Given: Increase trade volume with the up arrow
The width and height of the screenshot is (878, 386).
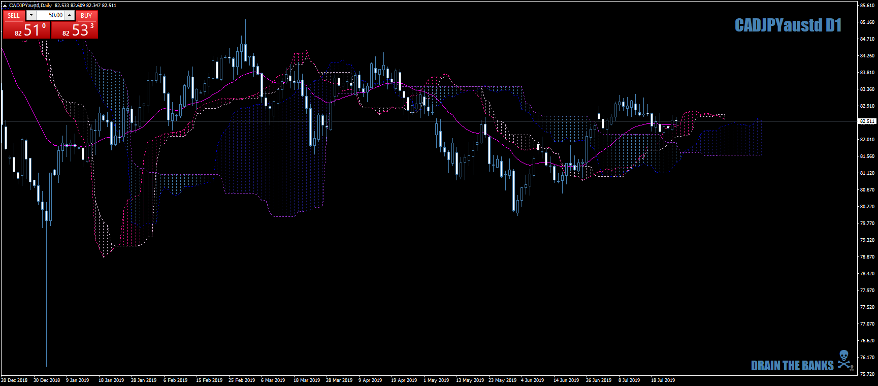Looking at the screenshot, I should point(70,15).
